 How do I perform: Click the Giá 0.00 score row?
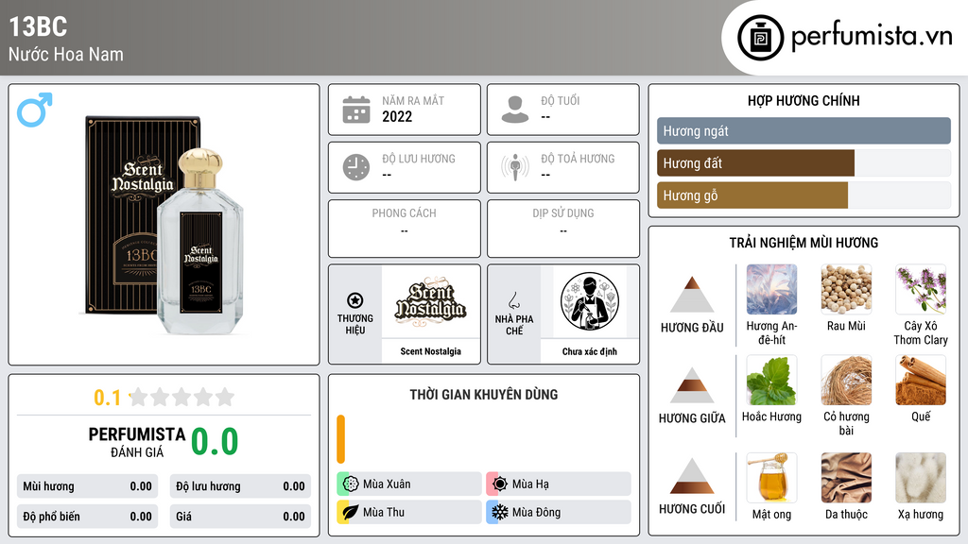(240, 517)
